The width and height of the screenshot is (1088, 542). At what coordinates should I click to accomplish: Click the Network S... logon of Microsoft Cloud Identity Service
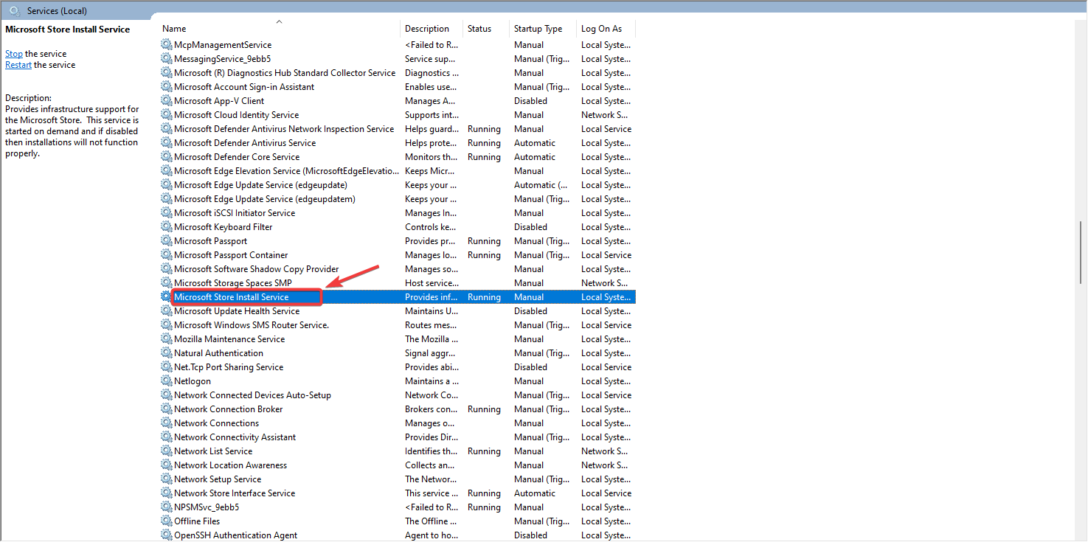tap(605, 115)
